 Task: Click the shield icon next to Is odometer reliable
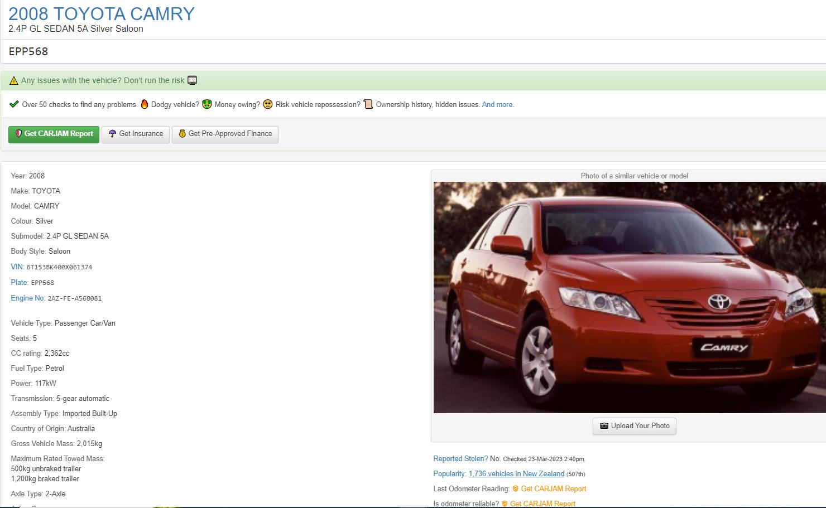pyautogui.click(x=505, y=504)
